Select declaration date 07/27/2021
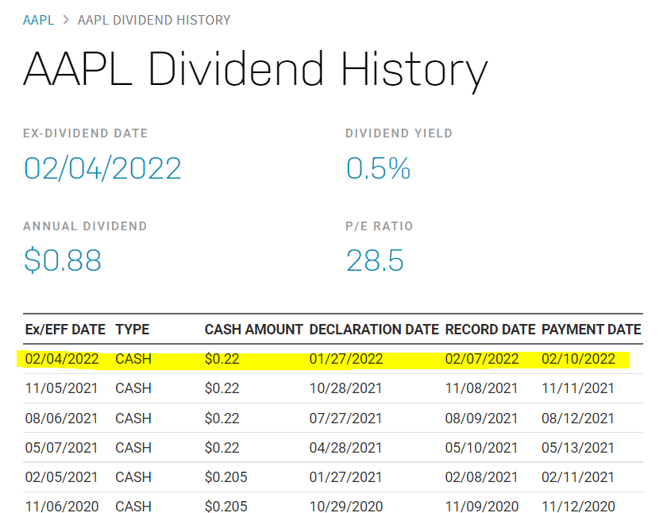 (345, 418)
